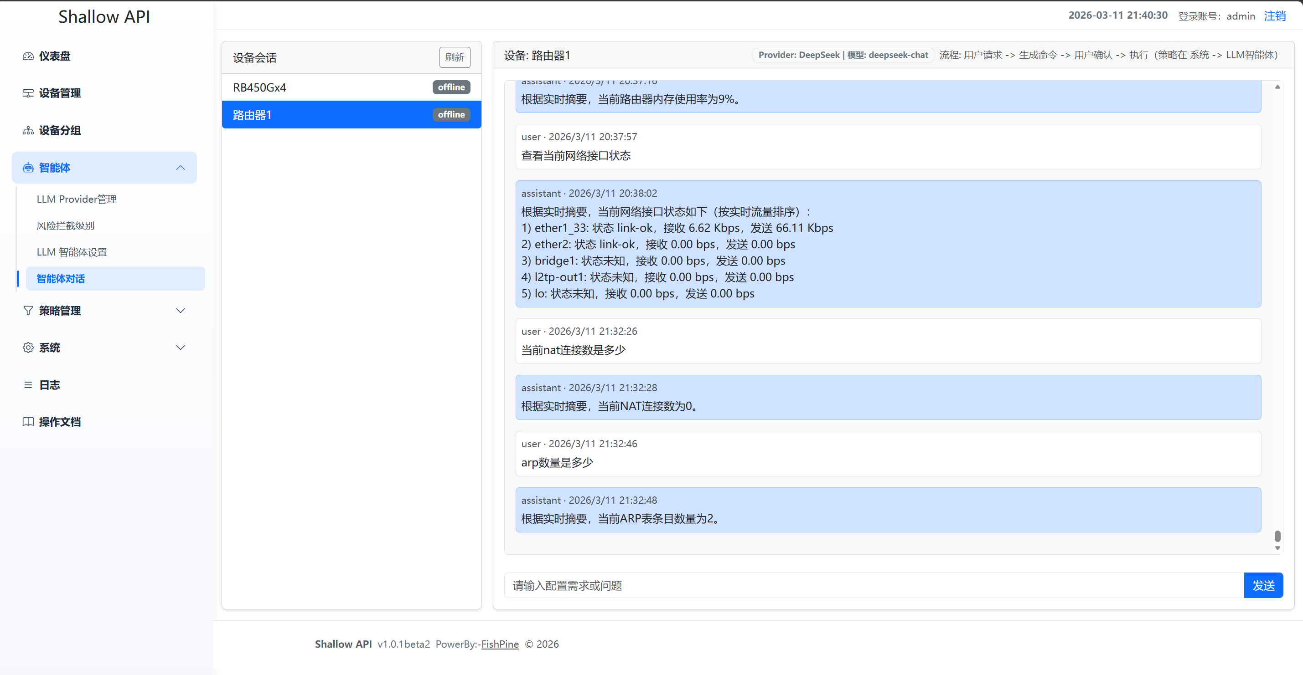
Task: Collapse the 智能体 menu chevron
Action: pyautogui.click(x=181, y=168)
